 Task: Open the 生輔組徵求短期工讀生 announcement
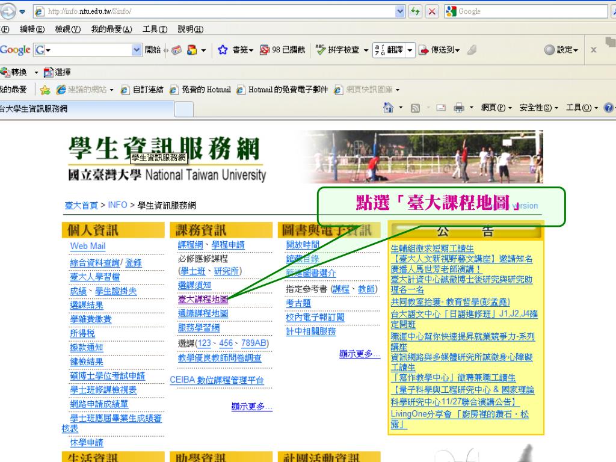tap(432, 248)
